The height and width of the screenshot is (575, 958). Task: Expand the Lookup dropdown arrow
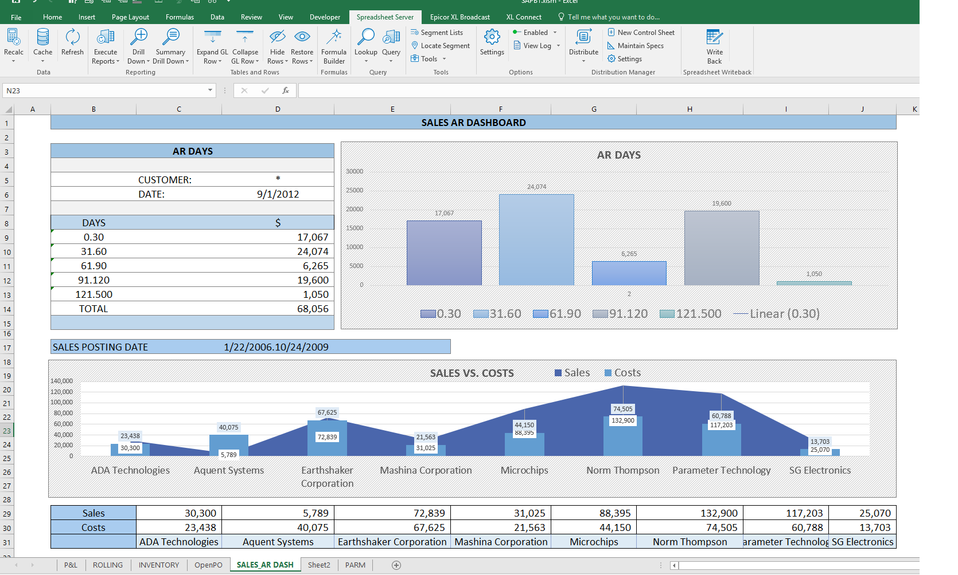coord(365,61)
